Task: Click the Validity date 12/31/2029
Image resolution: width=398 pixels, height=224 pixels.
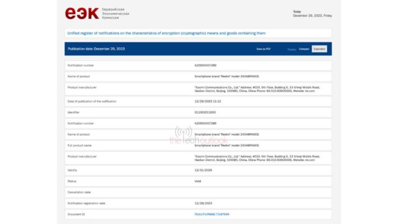Action: pos(203,170)
